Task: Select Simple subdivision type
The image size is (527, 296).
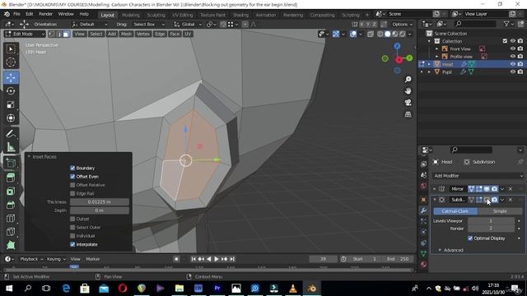Action: click(500, 211)
